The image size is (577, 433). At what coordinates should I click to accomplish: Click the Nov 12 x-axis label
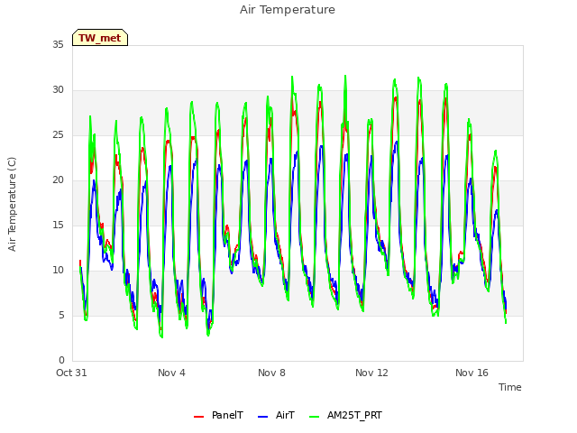point(371,373)
